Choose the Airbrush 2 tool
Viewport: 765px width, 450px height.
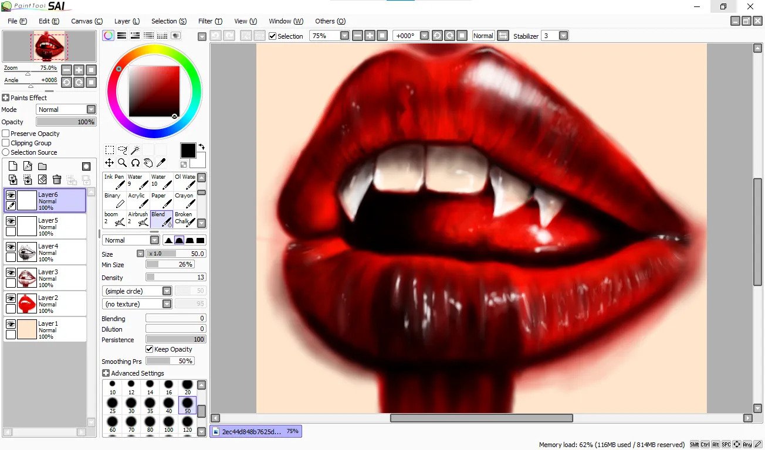click(138, 219)
